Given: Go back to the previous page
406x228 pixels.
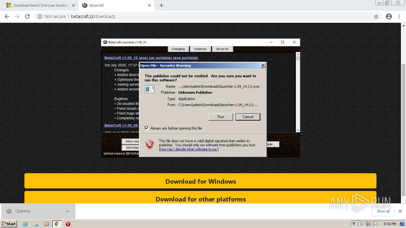Looking at the screenshot, I should 7,16.
